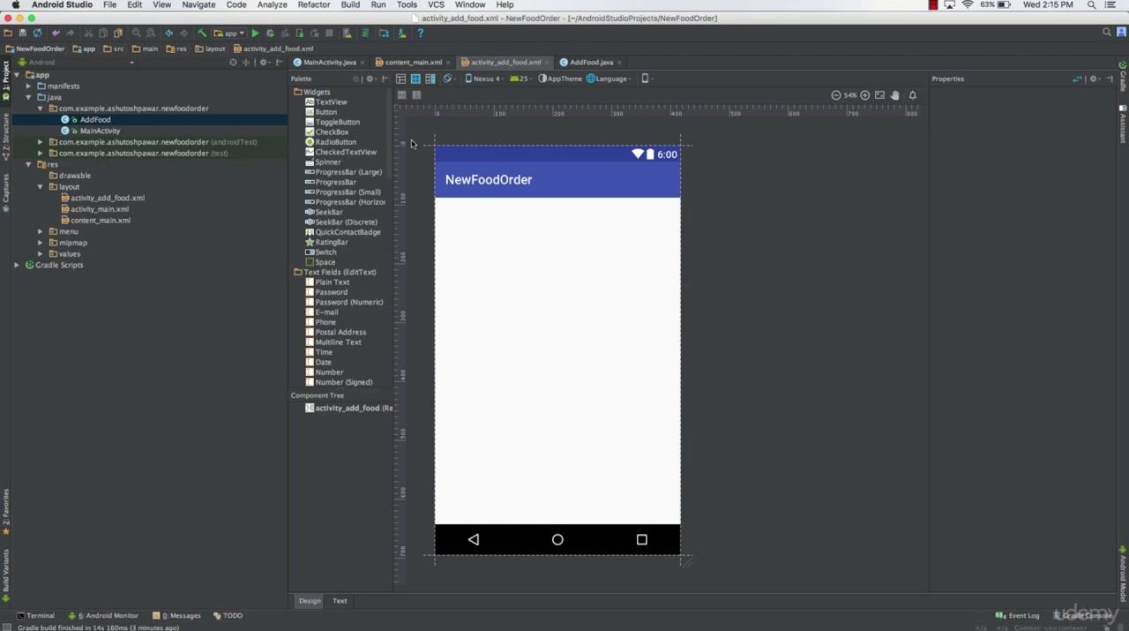1129x631 pixels.
Task: Click the Debug app bug icon
Action: pos(270,34)
